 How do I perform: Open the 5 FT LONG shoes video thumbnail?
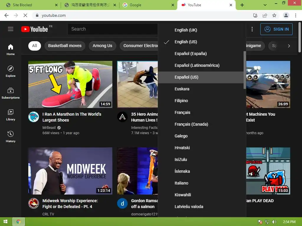(70, 84)
